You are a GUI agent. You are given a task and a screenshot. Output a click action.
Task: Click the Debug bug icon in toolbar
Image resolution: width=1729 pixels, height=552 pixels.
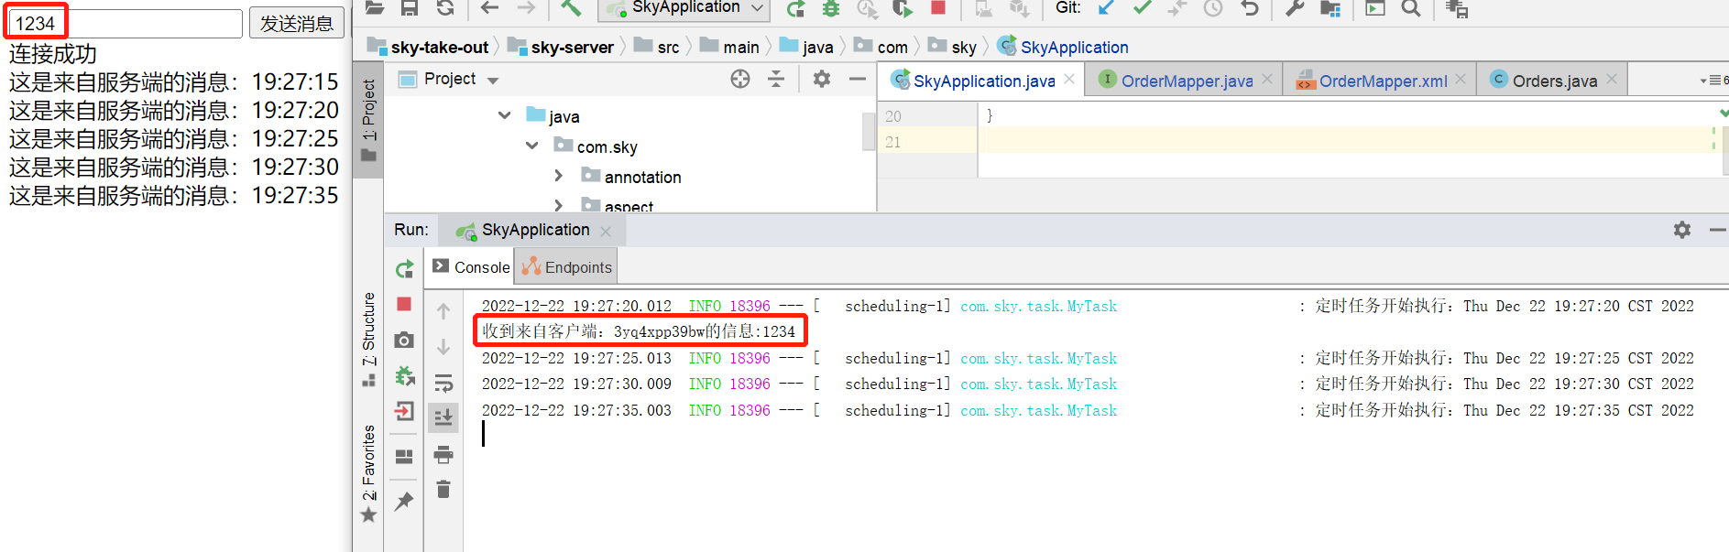[831, 8]
